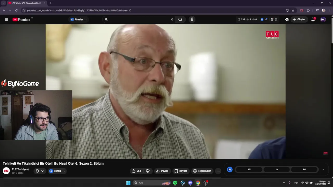Open the Windows Start menu

point(128,183)
